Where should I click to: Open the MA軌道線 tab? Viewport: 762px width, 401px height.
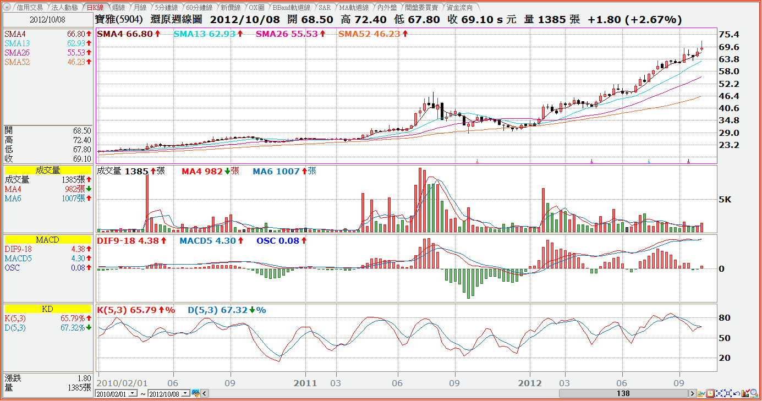(354, 8)
